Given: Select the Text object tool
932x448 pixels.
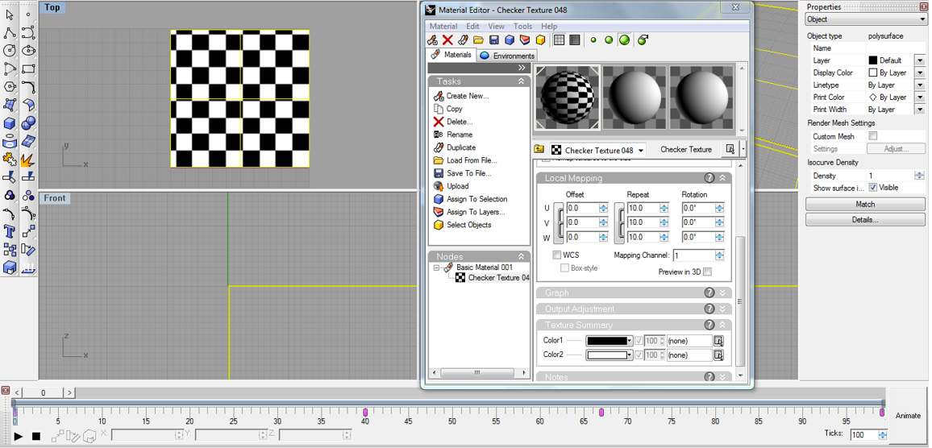Looking at the screenshot, I should pyautogui.click(x=10, y=231).
